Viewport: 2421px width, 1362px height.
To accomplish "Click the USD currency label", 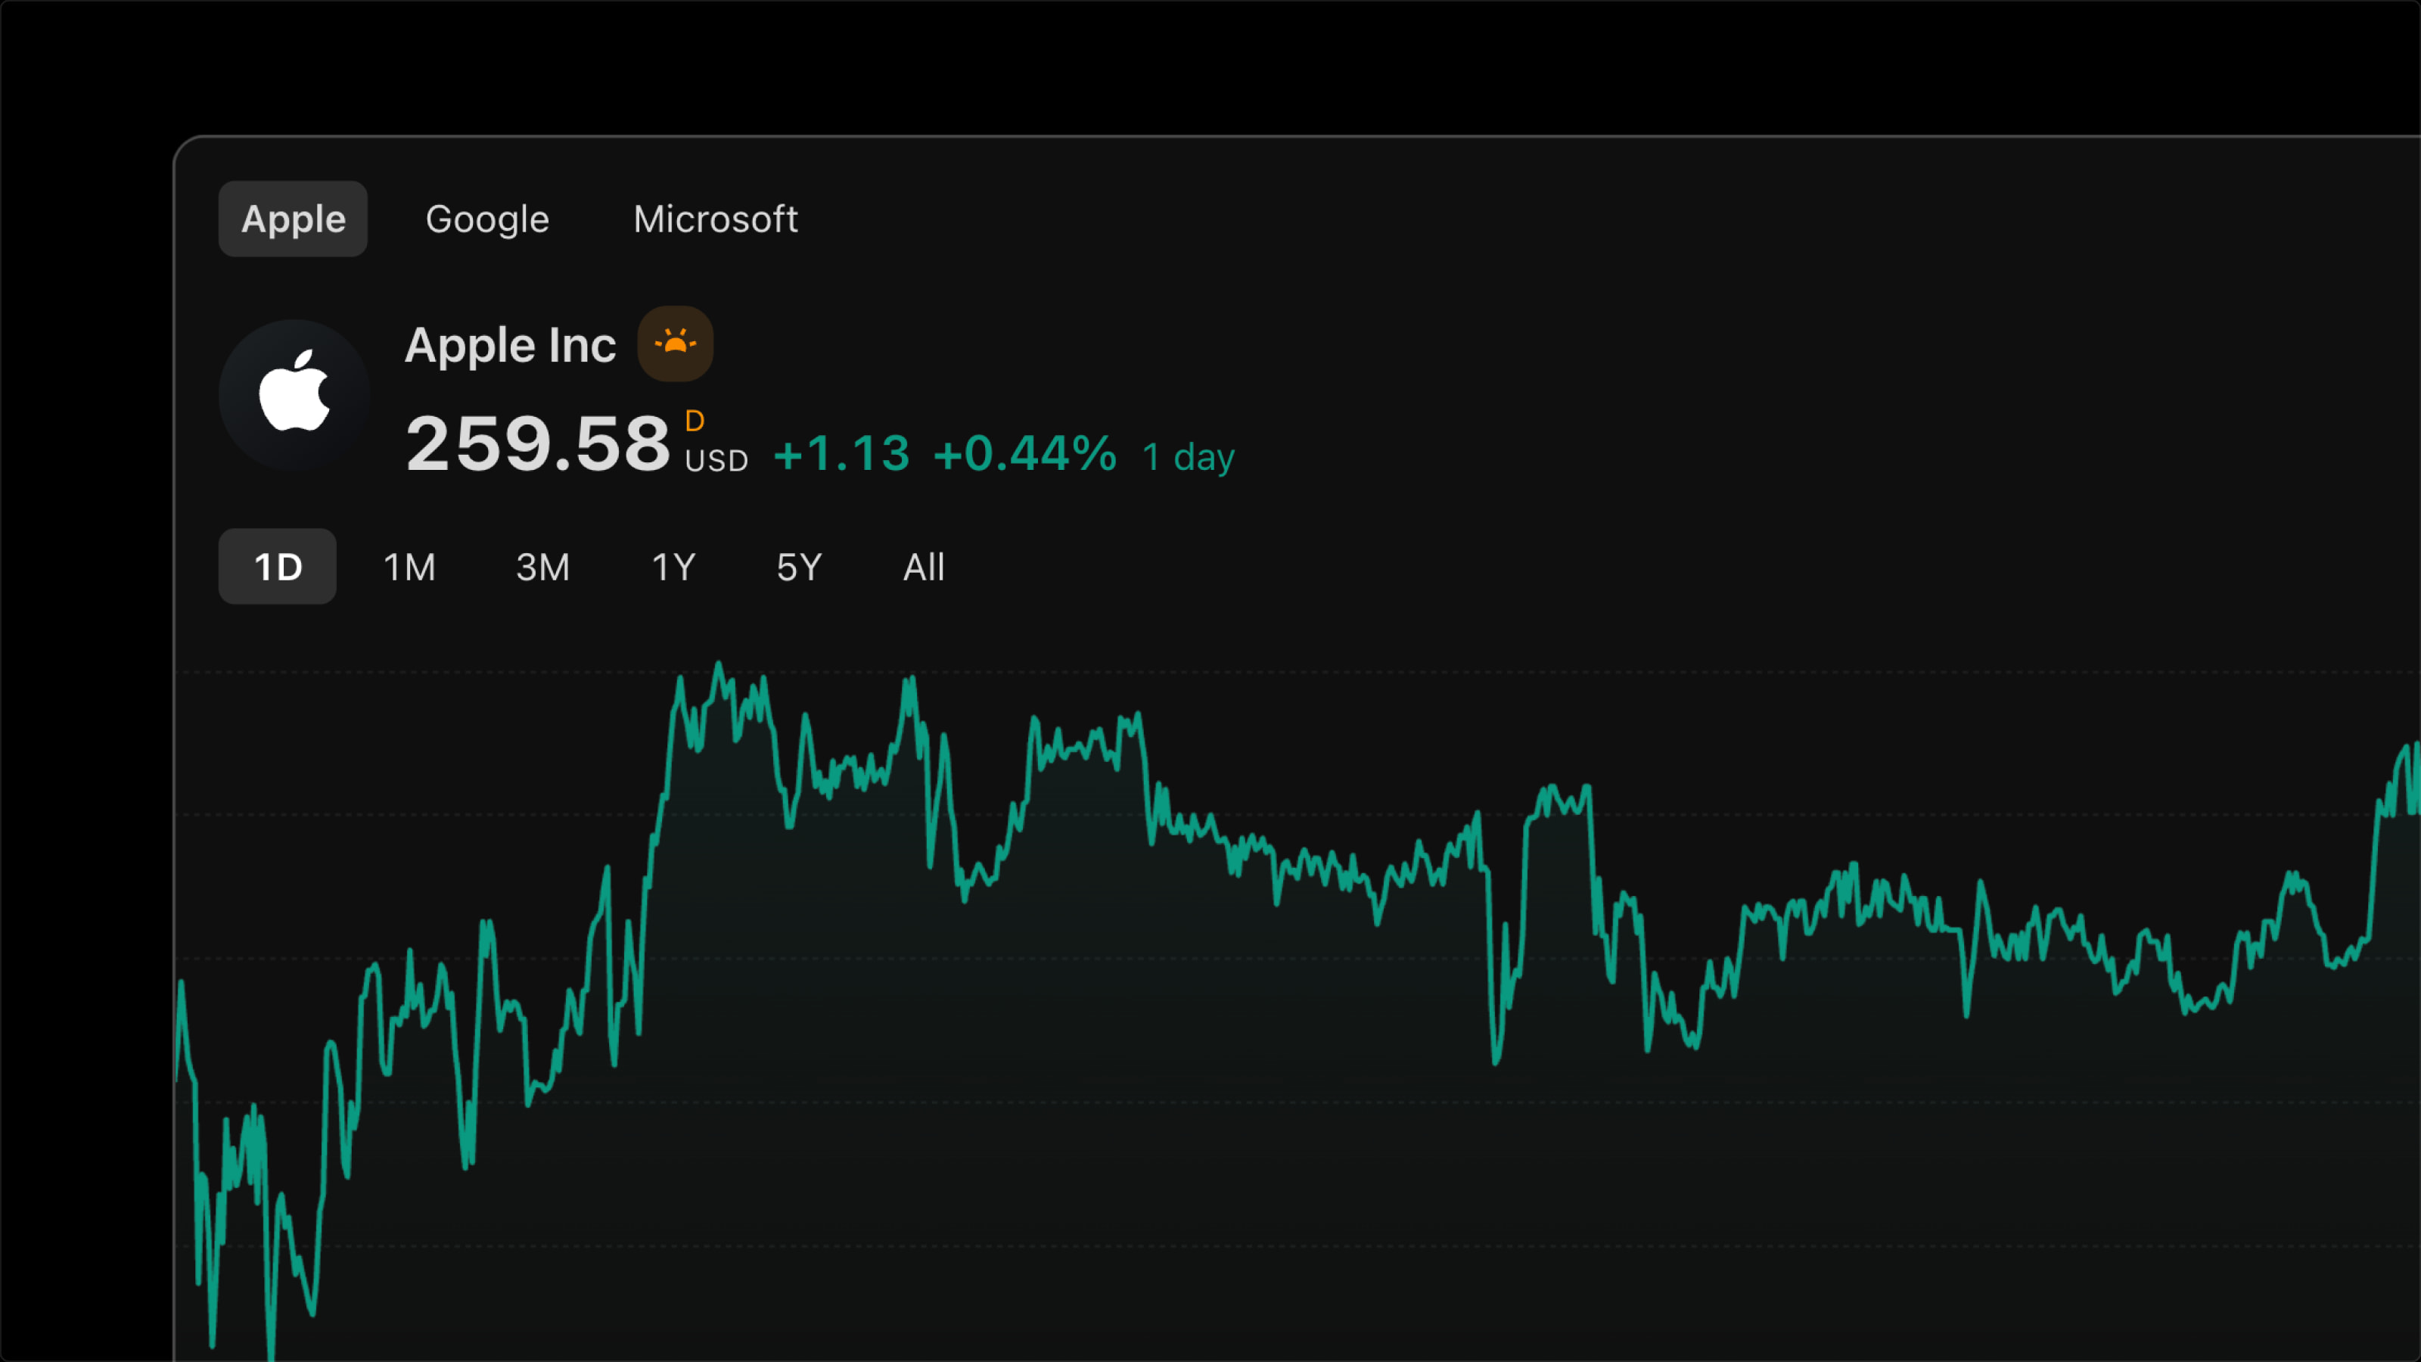I will tap(716, 461).
